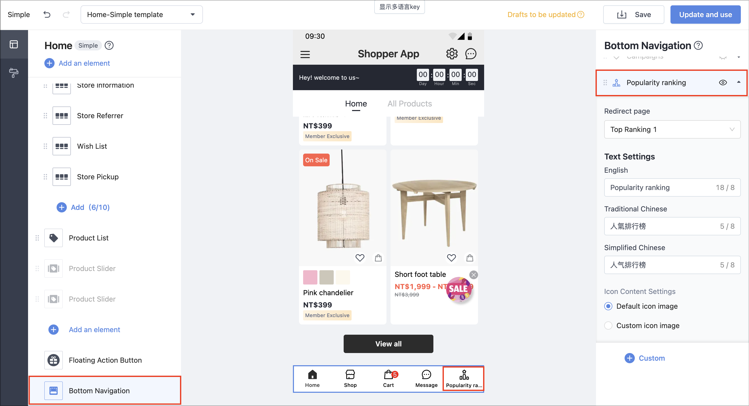Click drag handle beside Store Referrer row

45,116
